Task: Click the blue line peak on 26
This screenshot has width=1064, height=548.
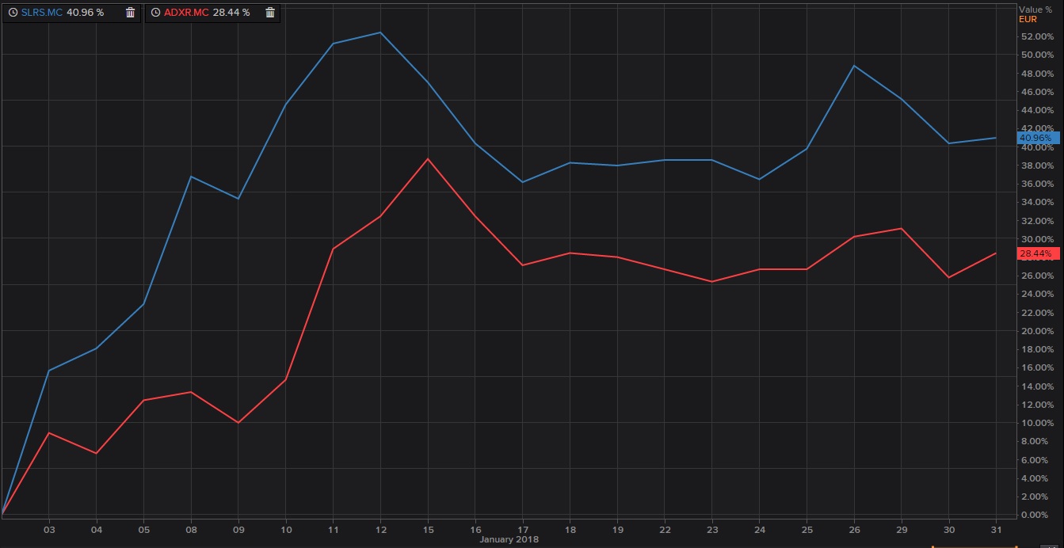Action: 854,65
